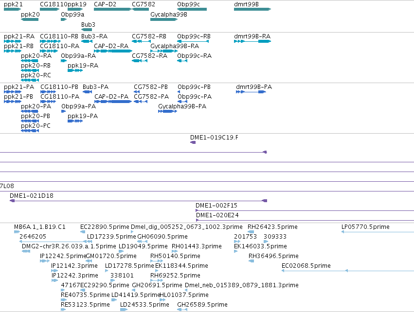Click the Obp99a-RA transcript label

(78, 56)
